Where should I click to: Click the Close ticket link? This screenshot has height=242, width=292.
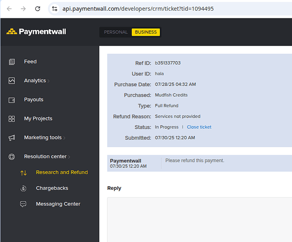point(199,127)
